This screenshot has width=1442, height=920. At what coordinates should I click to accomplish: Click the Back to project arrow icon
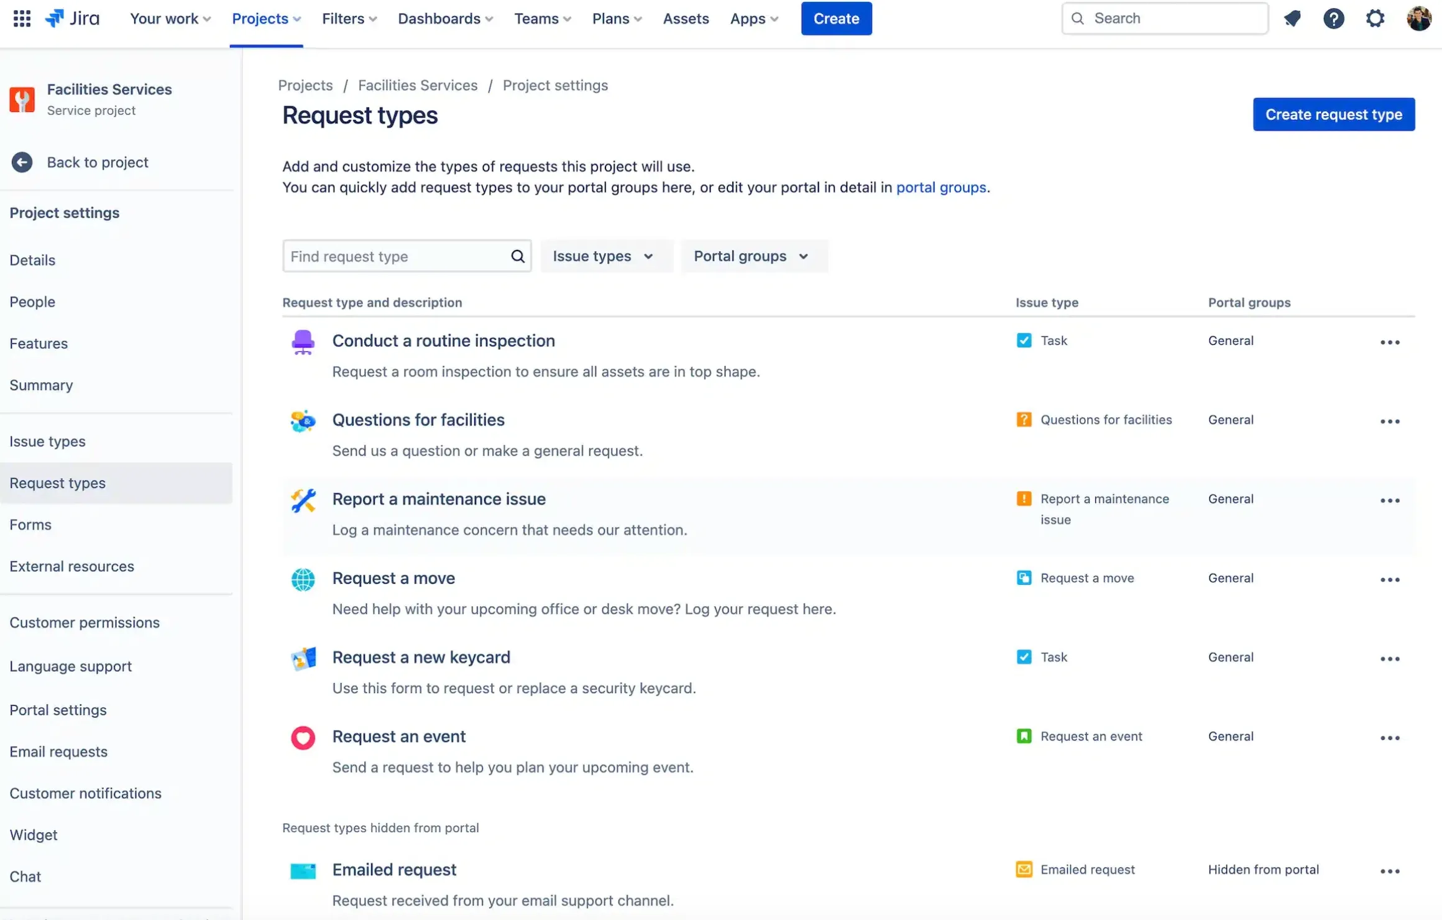click(x=22, y=162)
